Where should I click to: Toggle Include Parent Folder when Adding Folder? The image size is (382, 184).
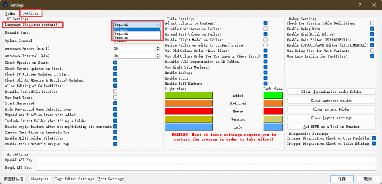[x=115, y=121]
